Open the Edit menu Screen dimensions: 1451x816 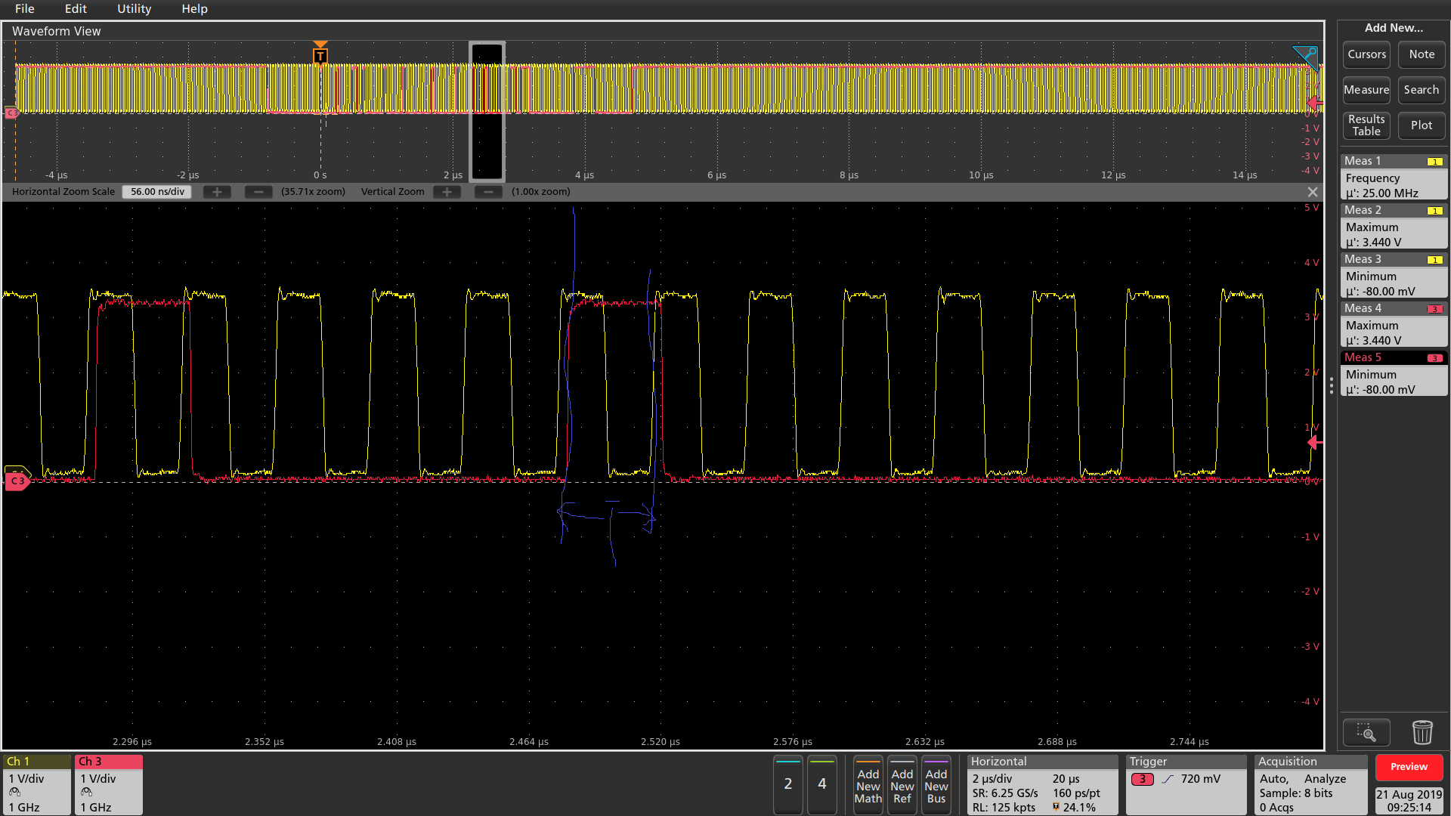tap(76, 9)
